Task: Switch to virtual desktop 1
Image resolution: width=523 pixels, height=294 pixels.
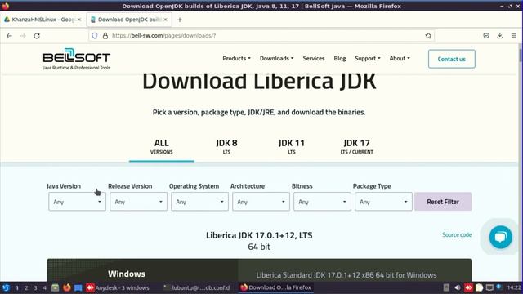Action: pos(17,287)
